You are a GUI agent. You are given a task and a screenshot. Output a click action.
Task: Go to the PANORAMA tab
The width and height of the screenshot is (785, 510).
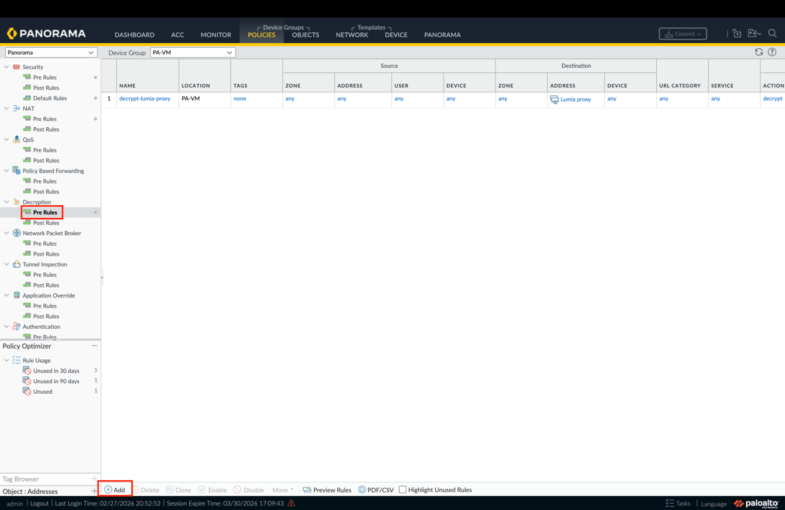[442, 35]
